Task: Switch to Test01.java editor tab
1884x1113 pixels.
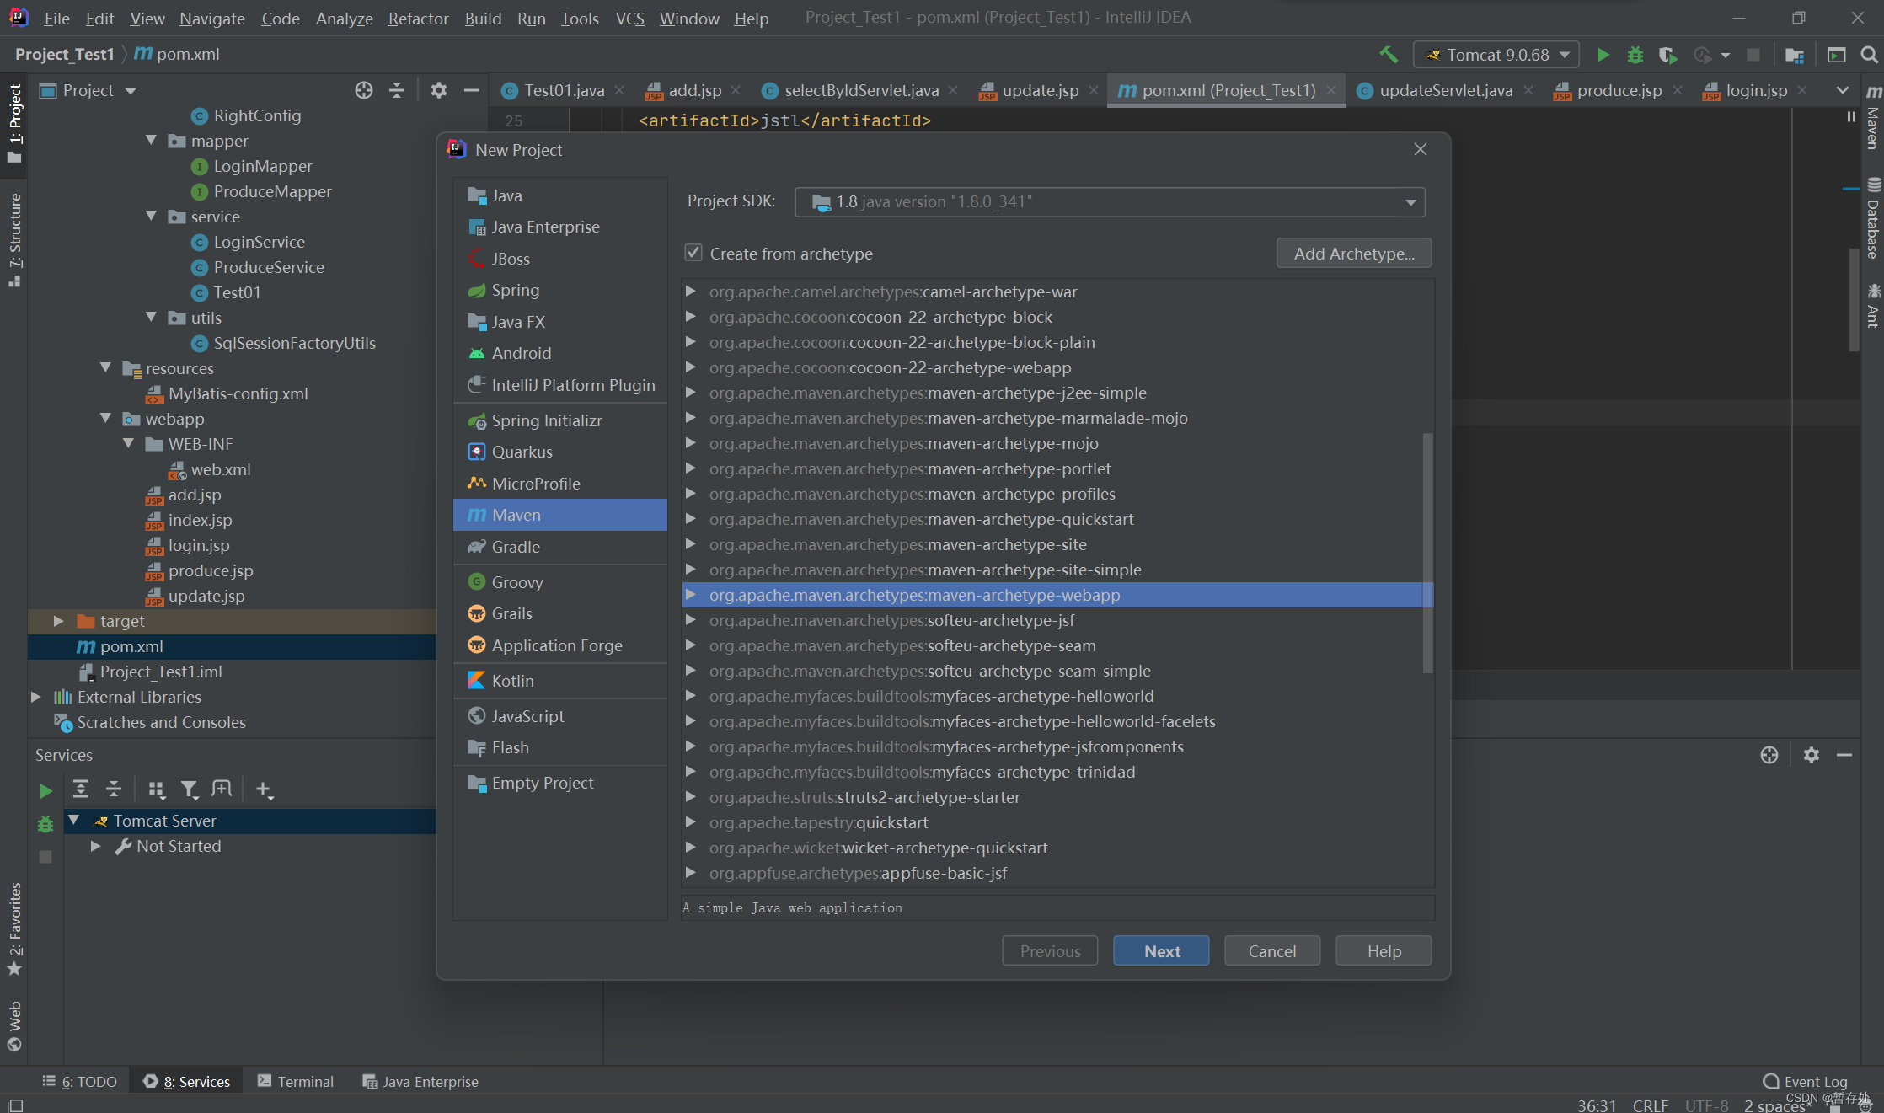Action: (x=563, y=90)
